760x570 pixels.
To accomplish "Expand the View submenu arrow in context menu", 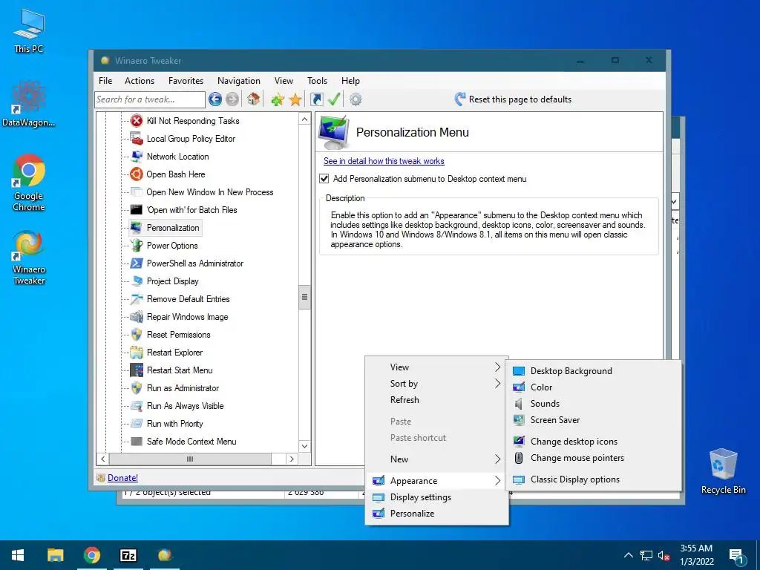I will [497, 367].
